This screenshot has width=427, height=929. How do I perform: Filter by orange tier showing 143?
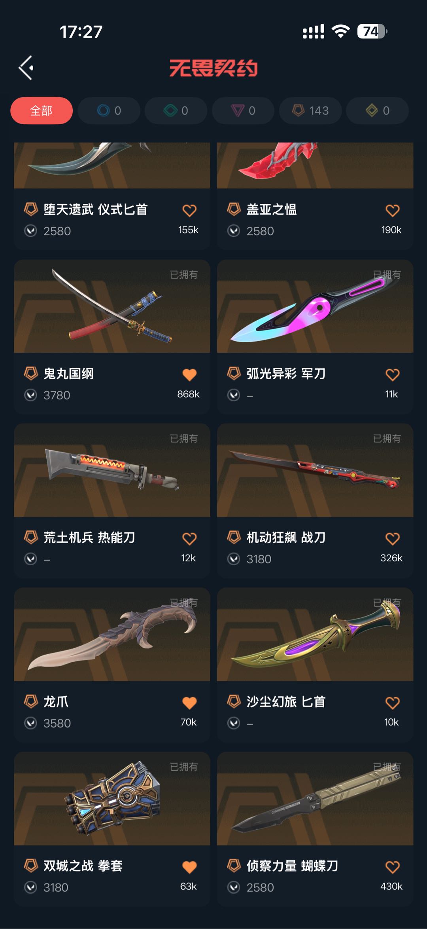pyautogui.click(x=310, y=110)
